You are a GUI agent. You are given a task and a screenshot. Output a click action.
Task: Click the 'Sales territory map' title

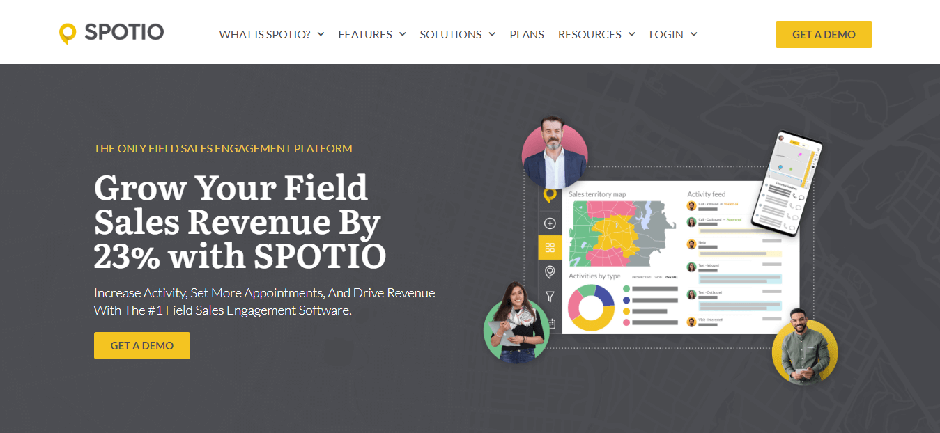pyautogui.click(x=597, y=194)
